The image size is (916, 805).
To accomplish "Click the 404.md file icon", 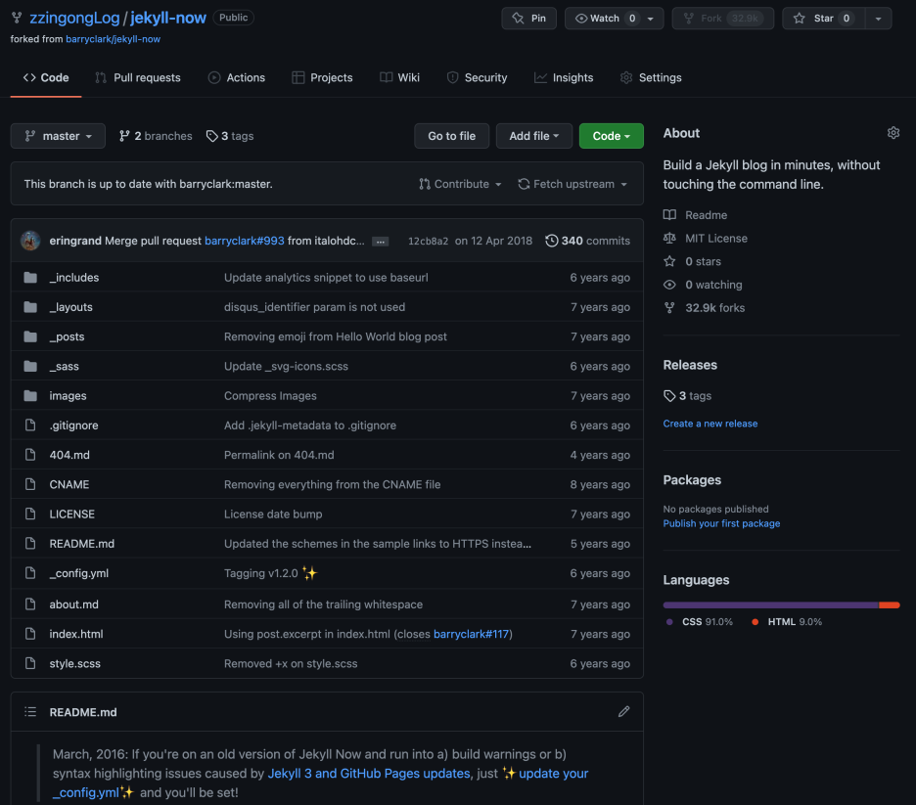I will (x=30, y=455).
